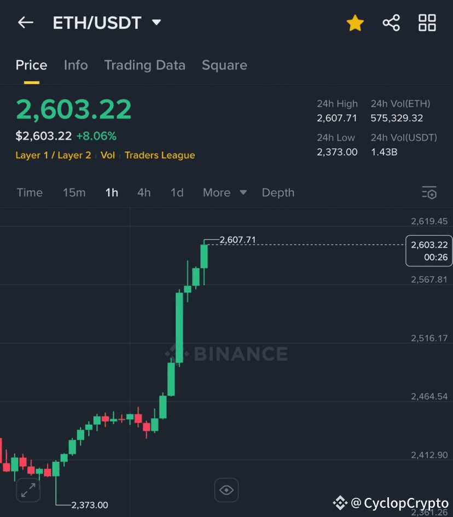The width and height of the screenshot is (453, 517).
Task: Click the 2,373.00 low marker on chart
Action: 90,505
